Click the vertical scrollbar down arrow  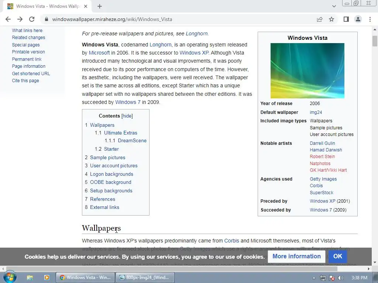[x=375, y=262]
